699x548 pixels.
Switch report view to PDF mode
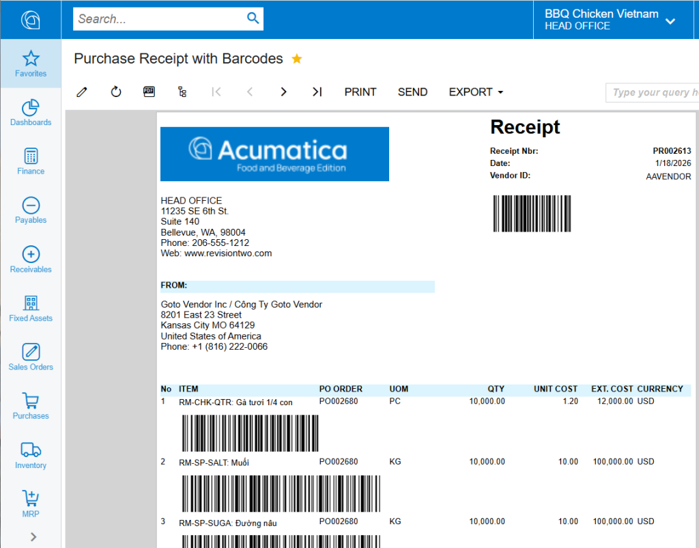[x=149, y=92]
